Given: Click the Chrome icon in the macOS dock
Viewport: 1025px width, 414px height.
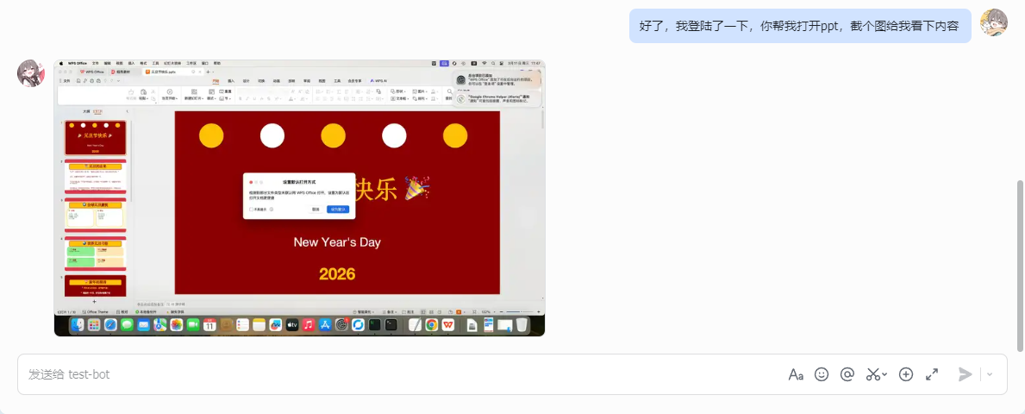Looking at the screenshot, I should [431, 325].
